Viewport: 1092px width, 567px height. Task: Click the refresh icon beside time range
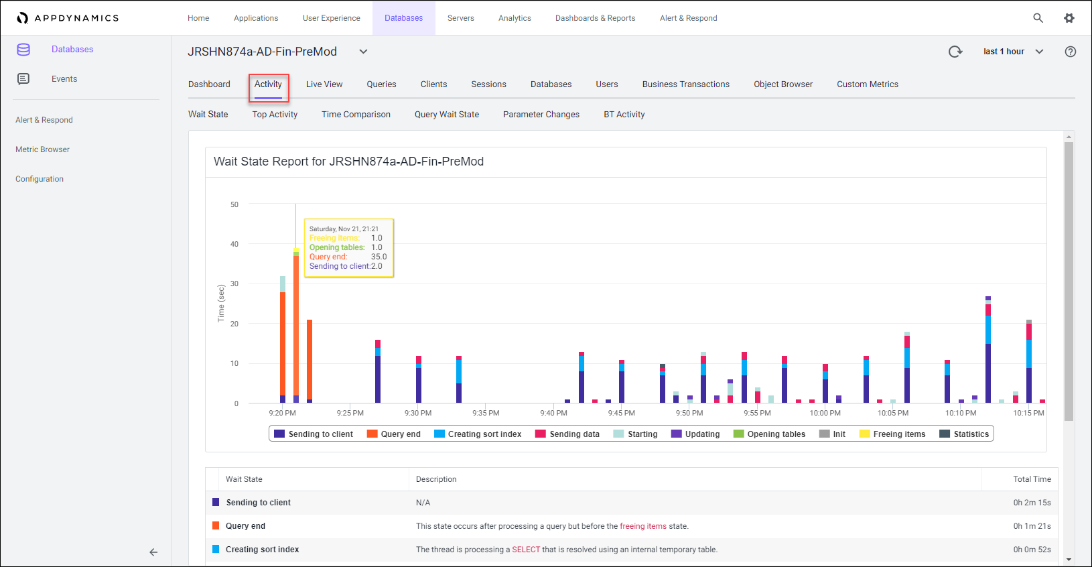coord(955,52)
